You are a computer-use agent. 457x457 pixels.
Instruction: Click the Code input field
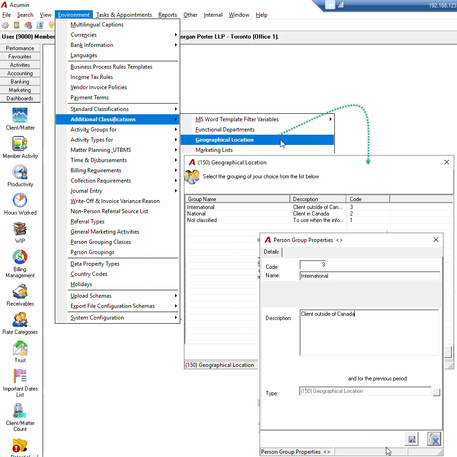313,265
